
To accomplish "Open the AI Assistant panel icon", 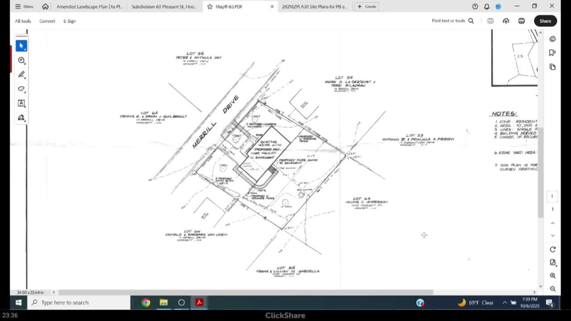I will pos(553,39).
